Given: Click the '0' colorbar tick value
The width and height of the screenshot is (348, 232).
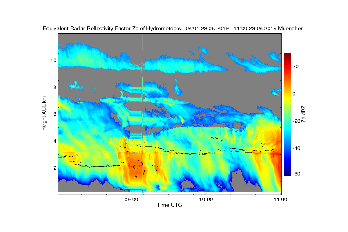Looking at the screenshot, I should (294, 94).
